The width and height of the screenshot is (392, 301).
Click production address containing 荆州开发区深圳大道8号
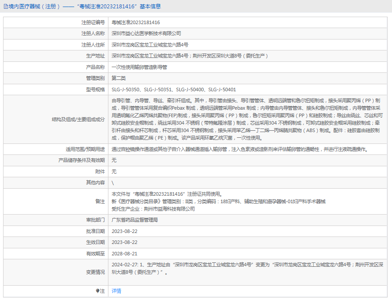[x=190, y=56]
